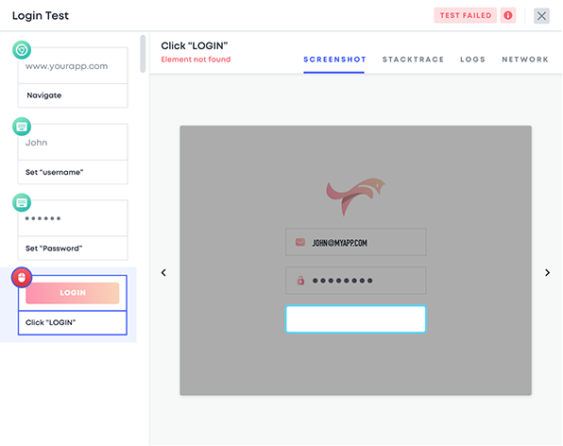Screen dimensions: 563x446
Task: Open the red error info icon
Action: pos(507,15)
